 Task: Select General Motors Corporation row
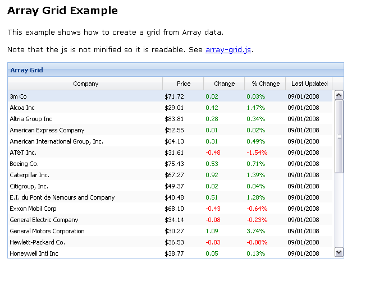click(84, 231)
